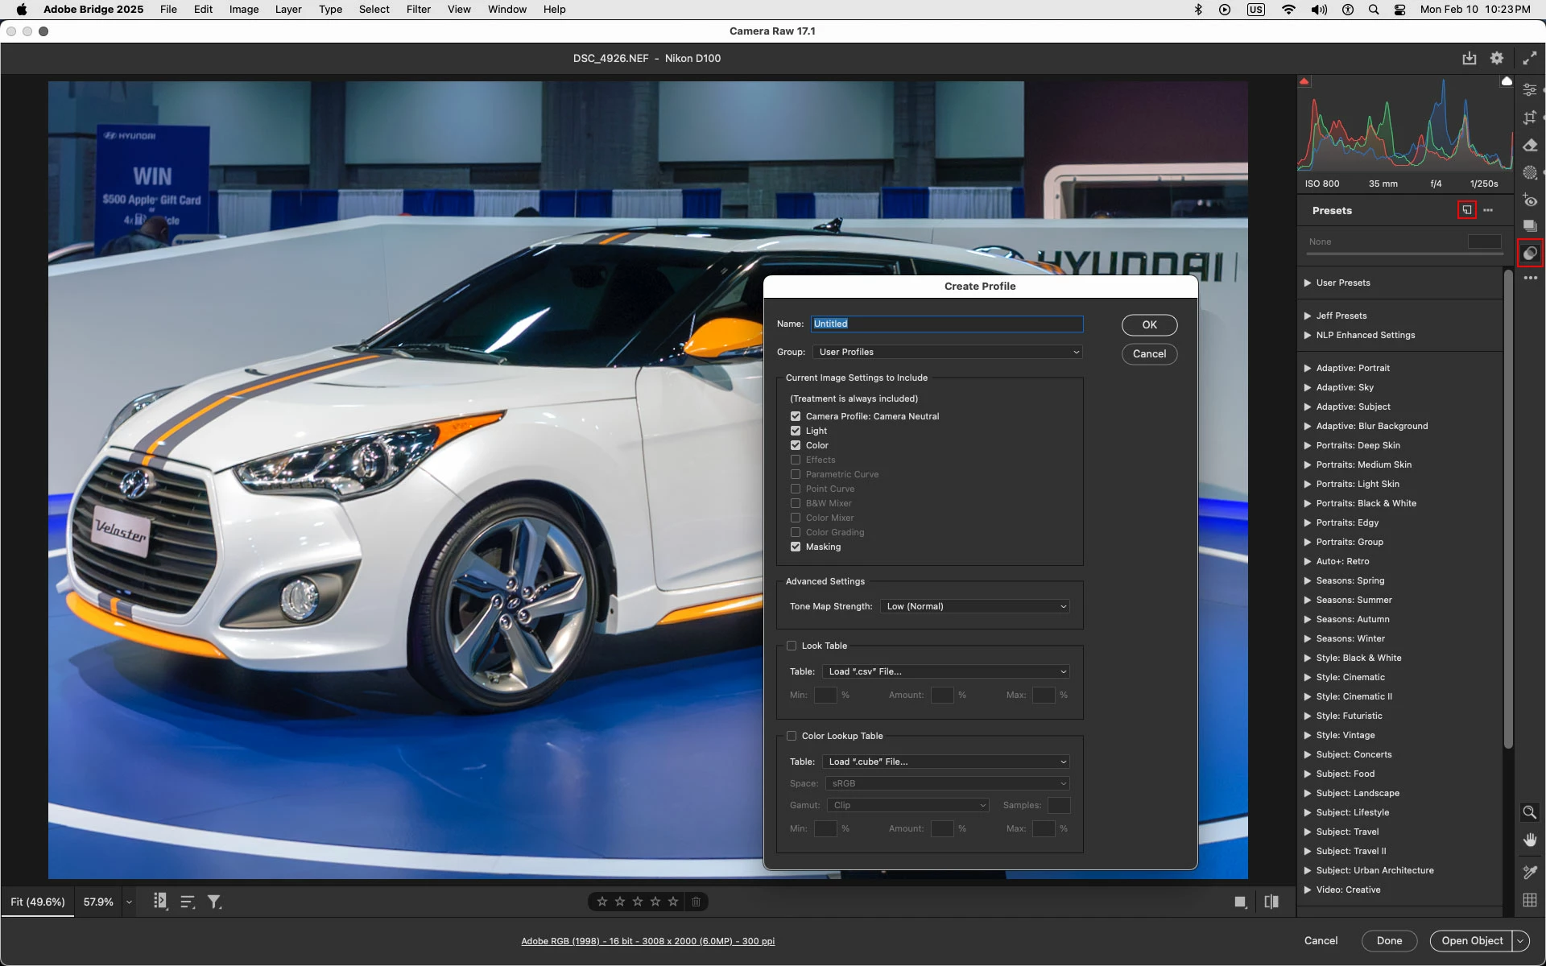
Task: Click OK in Create Profile dialog
Action: [1149, 324]
